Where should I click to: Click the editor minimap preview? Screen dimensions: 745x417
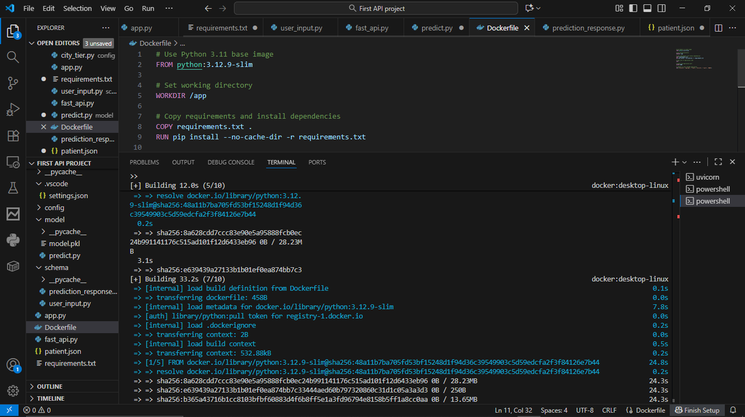click(695, 59)
